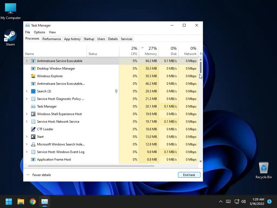Collapse view with Fewer details
Viewport: 277px width, 208px height.
[39, 175]
